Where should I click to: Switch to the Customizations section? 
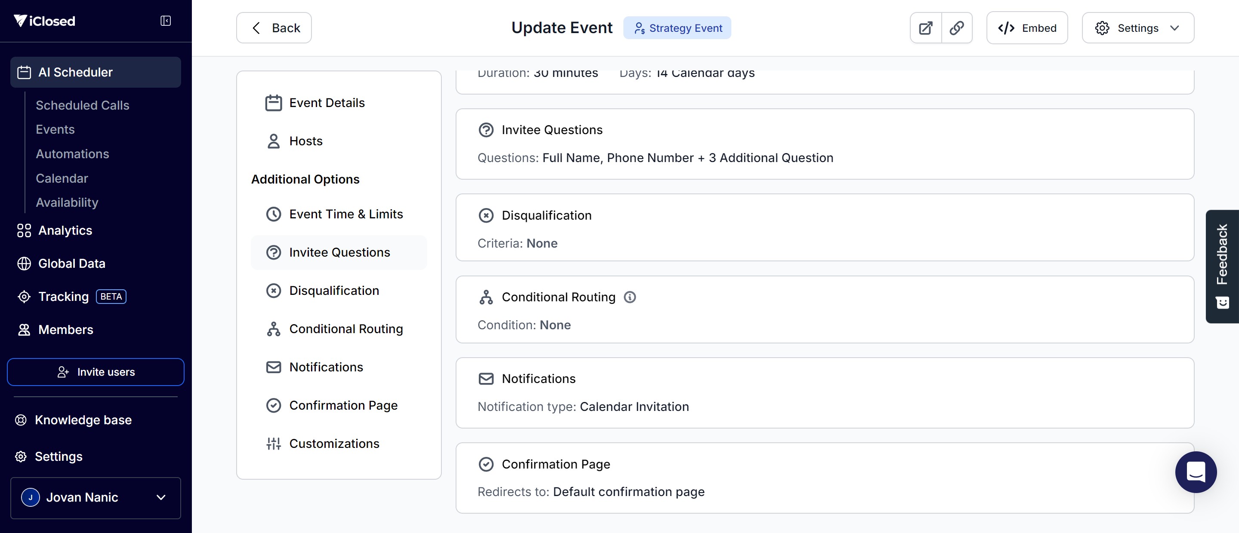[x=334, y=443]
